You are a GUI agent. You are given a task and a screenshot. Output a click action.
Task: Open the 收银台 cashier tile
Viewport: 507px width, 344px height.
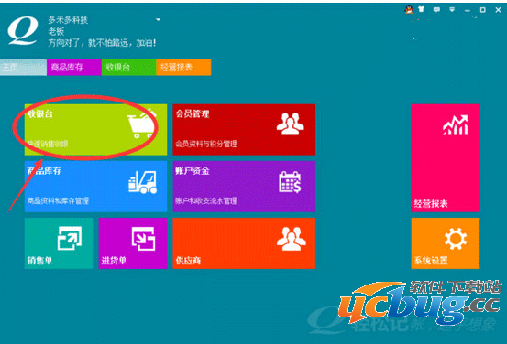[95, 129]
